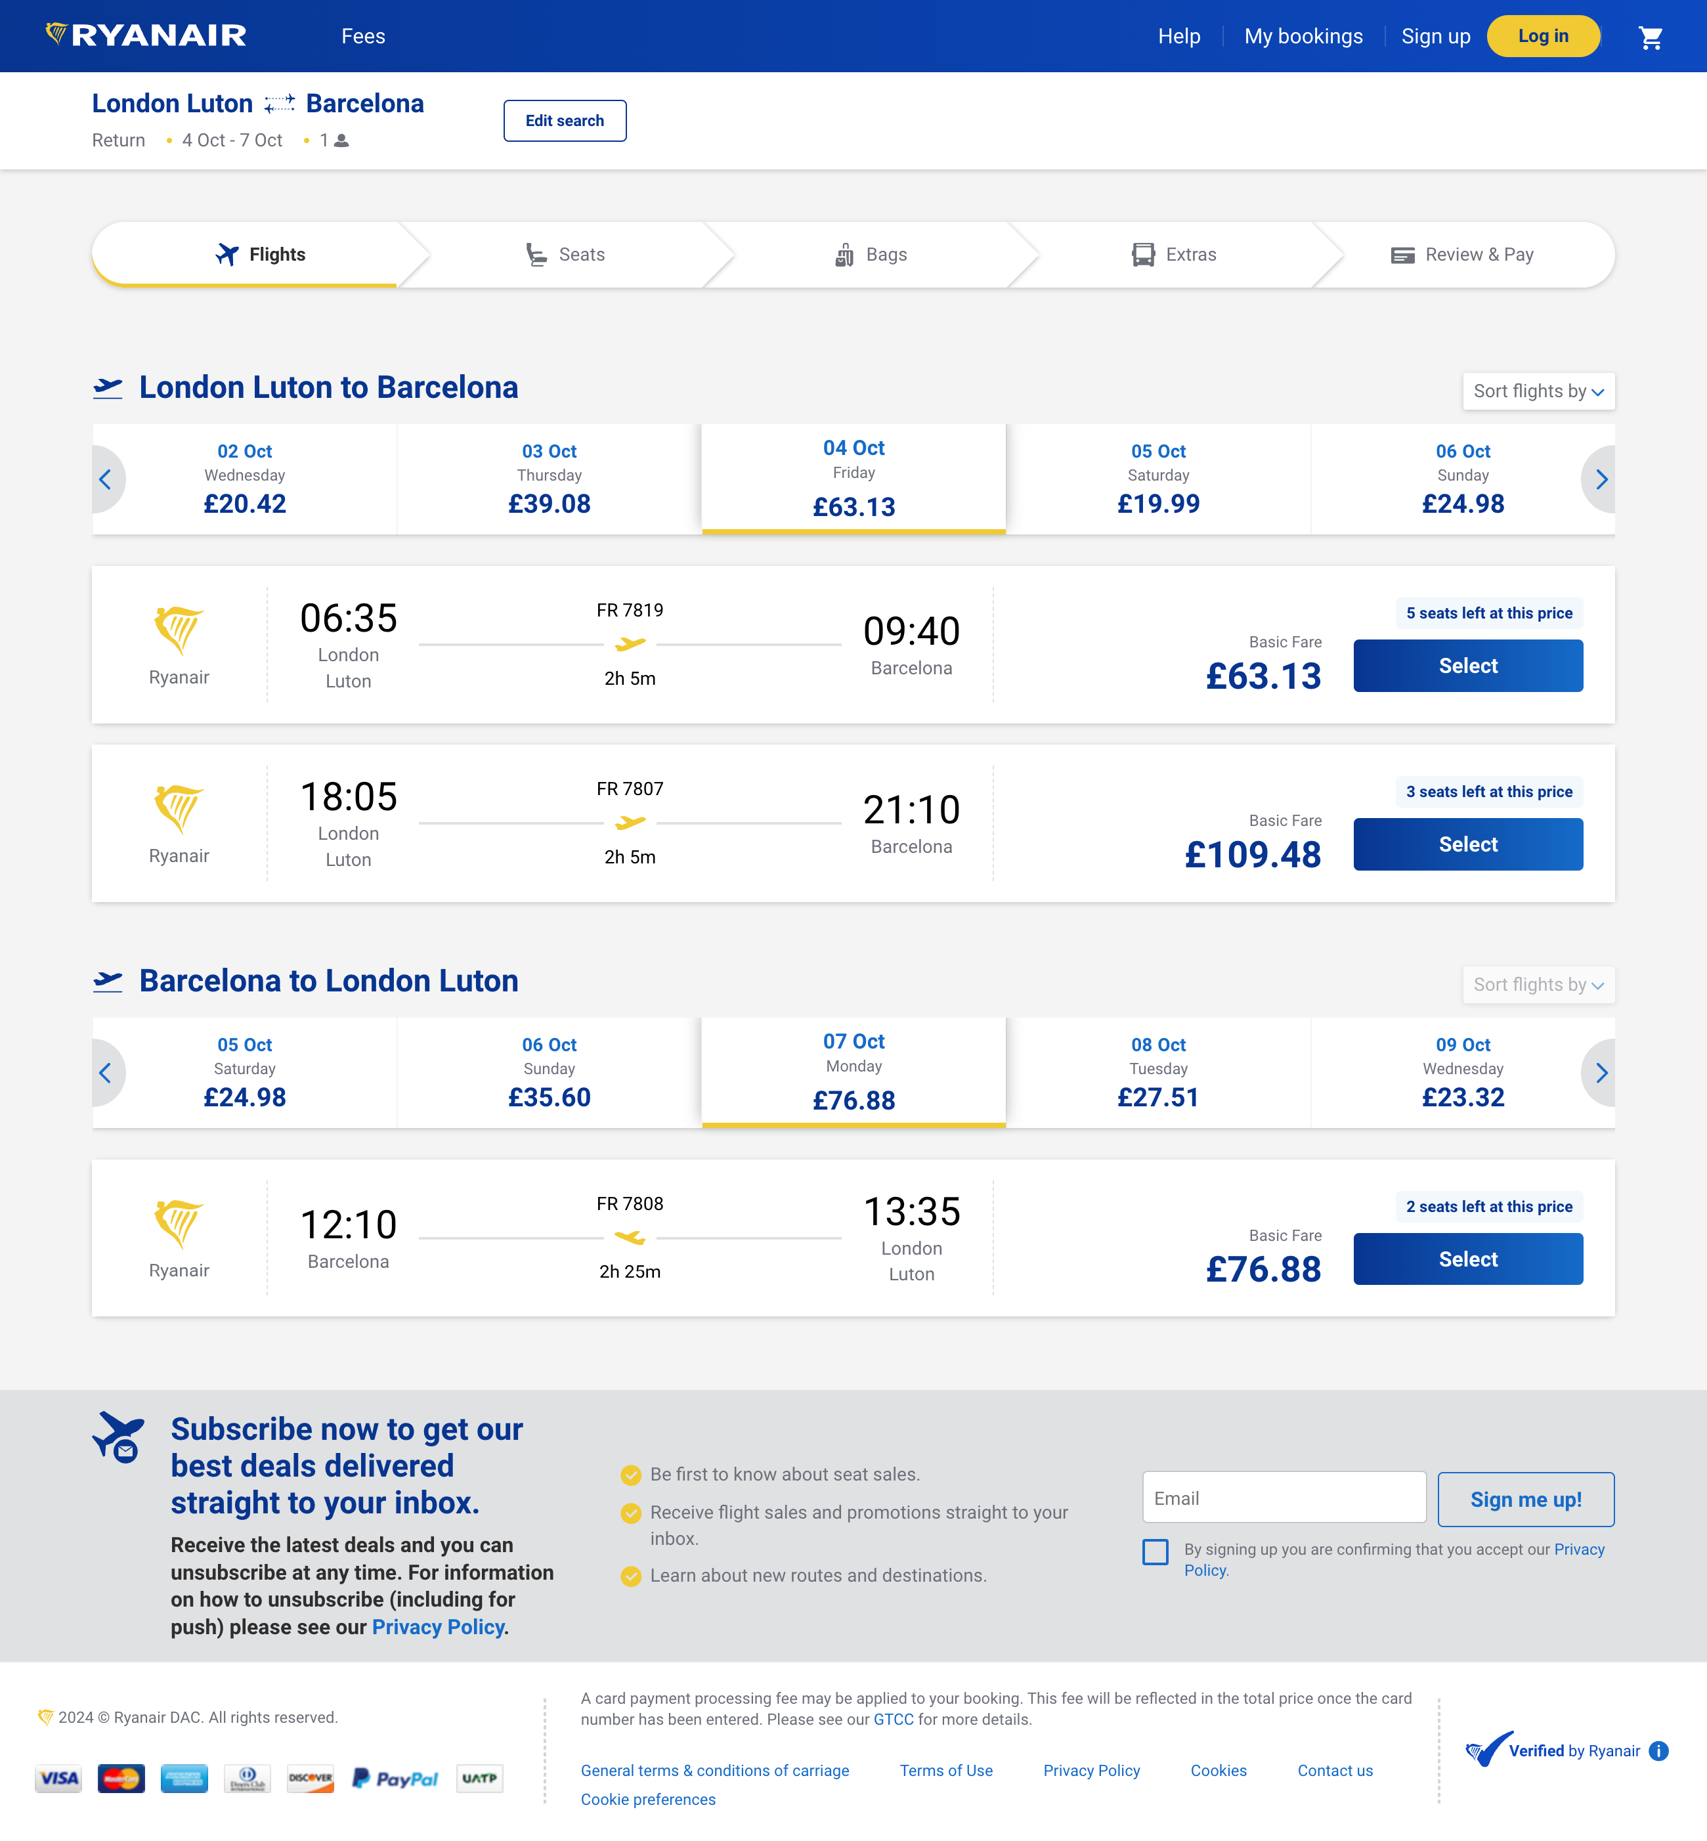1707x1841 pixels.
Task: Click the Visa payment icon in footer
Action: pyautogui.click(x=58, y=1777)
